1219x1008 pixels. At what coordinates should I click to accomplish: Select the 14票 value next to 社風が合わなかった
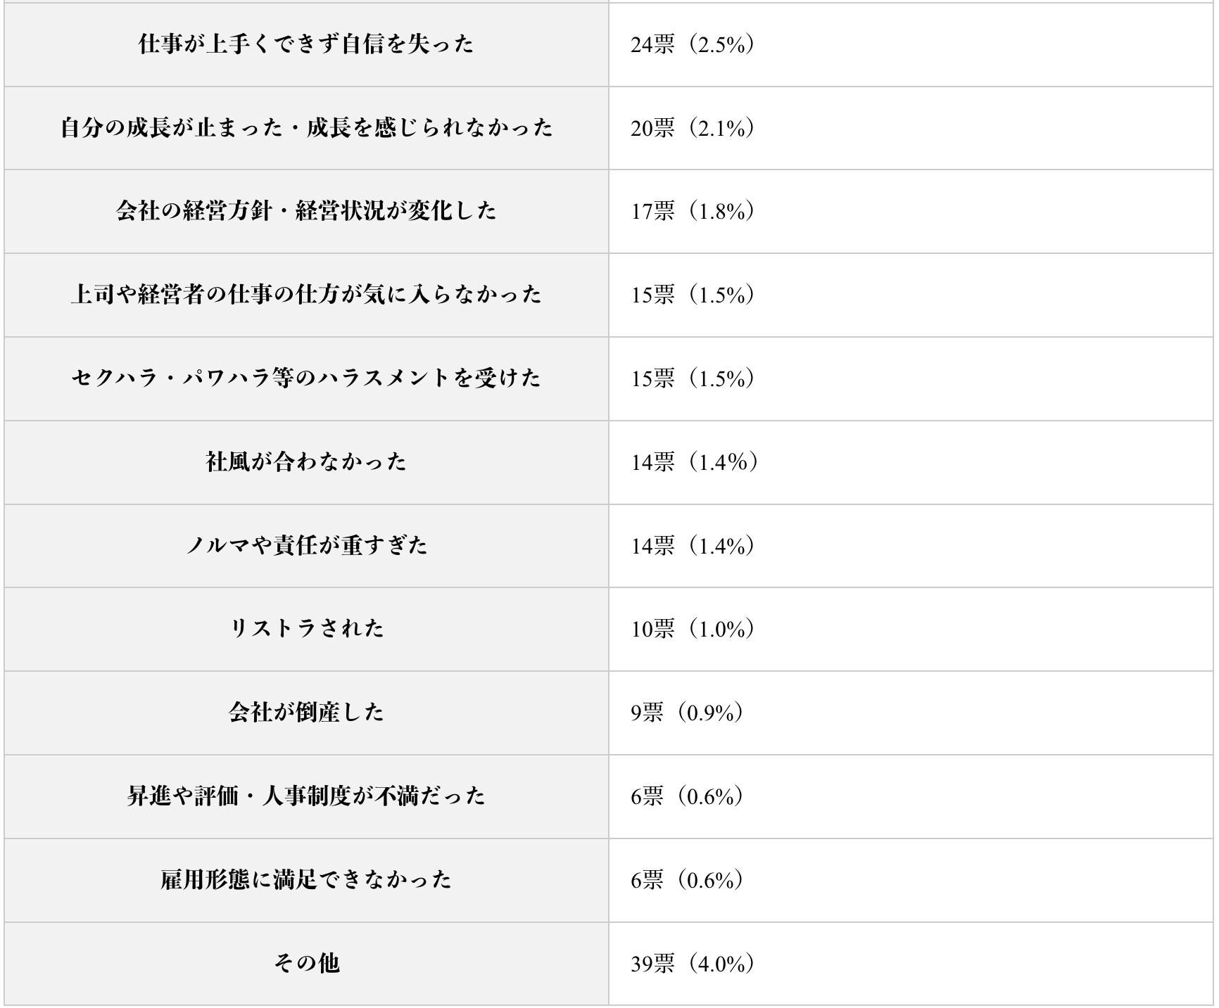(x=694, y=462)
